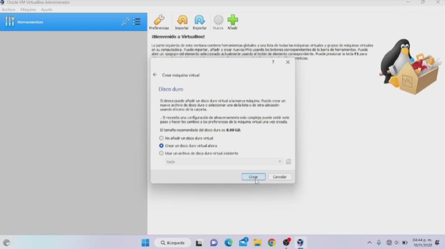
Task: Click the dark round app icon with red dot on taskbar
Action: tap(286, 242)
